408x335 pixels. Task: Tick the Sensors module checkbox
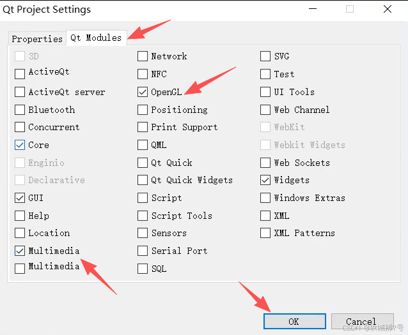tap(143, 233)
